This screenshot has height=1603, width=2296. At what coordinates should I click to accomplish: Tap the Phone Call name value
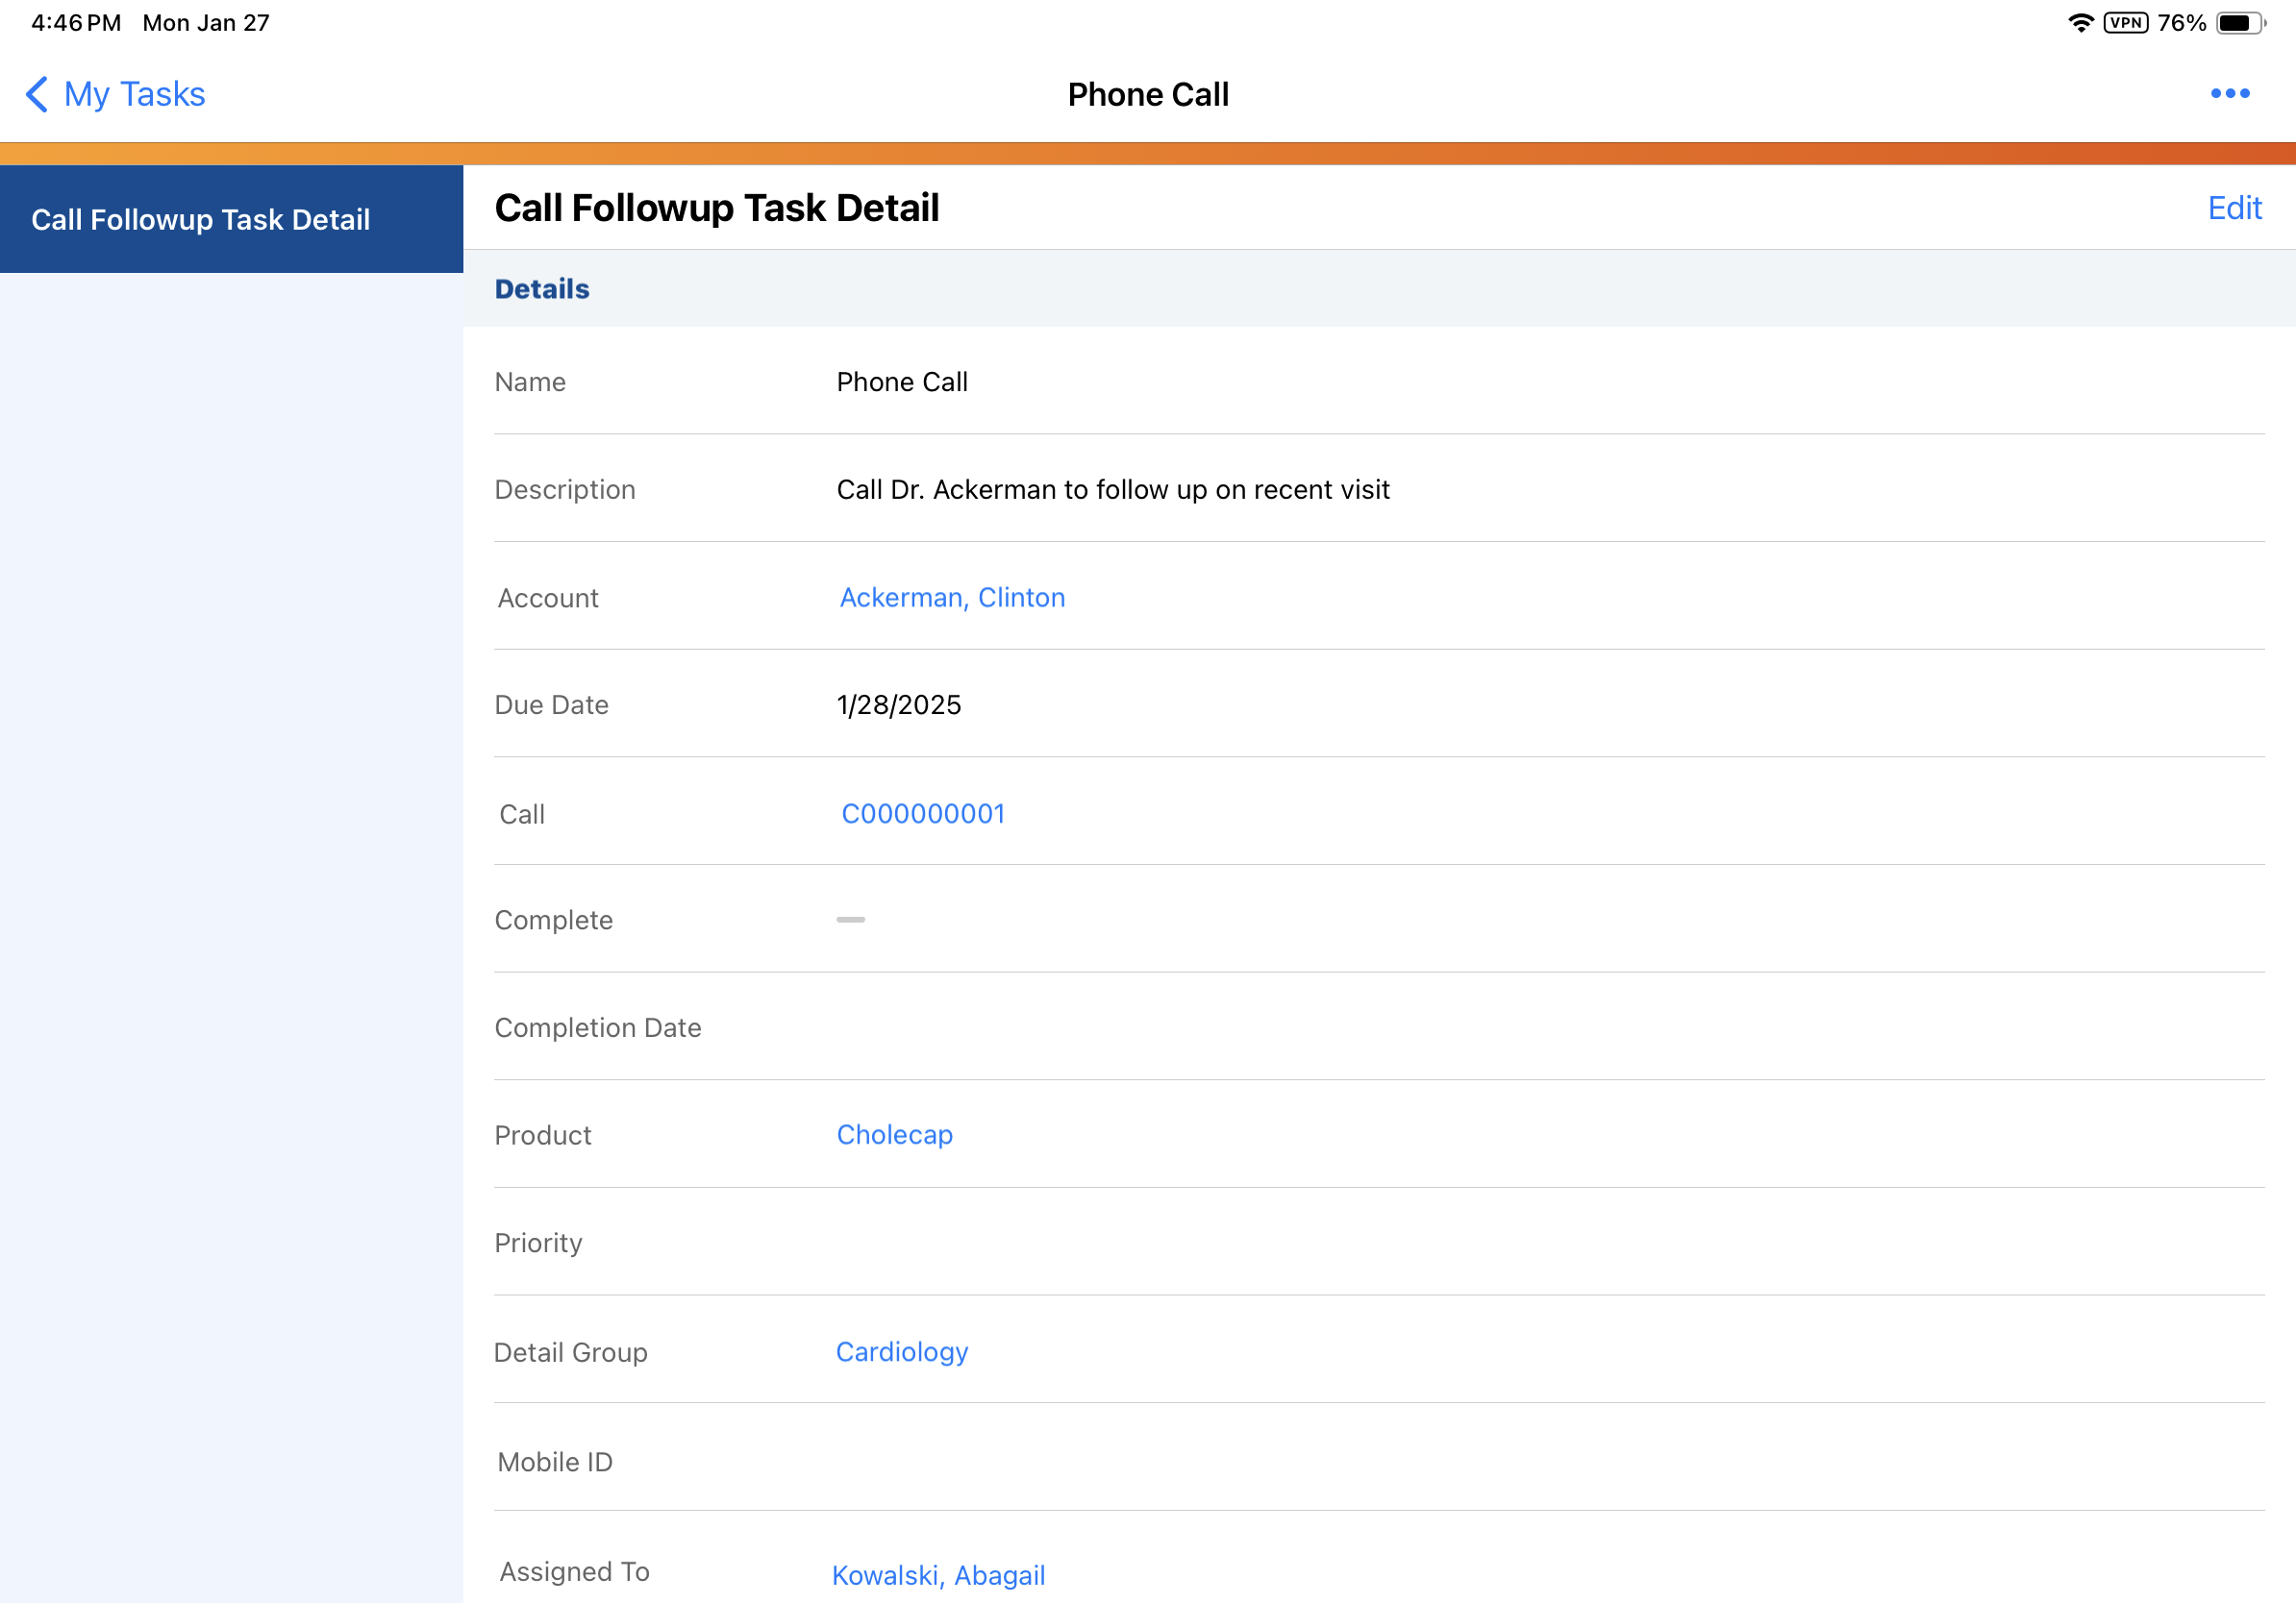coord(901,382)
